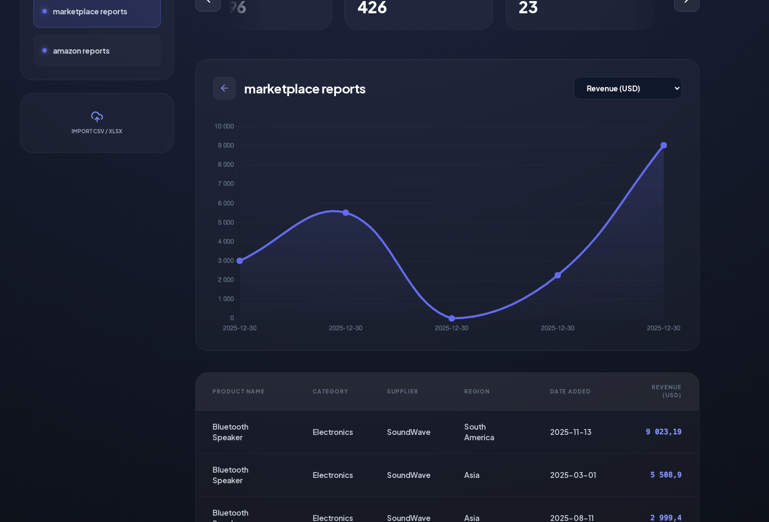Sort by Product Name column header
The image size is (769, 522).
click(238, 391)
